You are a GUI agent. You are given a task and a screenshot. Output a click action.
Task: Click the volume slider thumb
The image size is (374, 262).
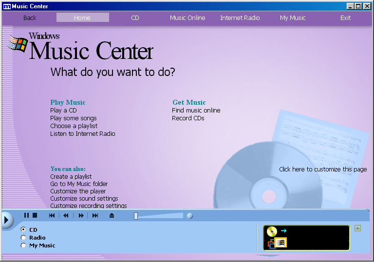136,216
